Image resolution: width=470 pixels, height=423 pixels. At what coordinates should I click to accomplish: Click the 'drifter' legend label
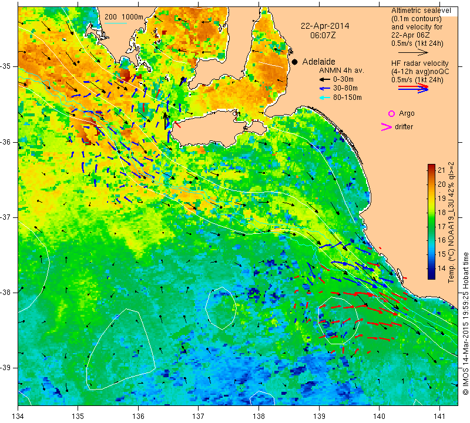tap(404, 127)
